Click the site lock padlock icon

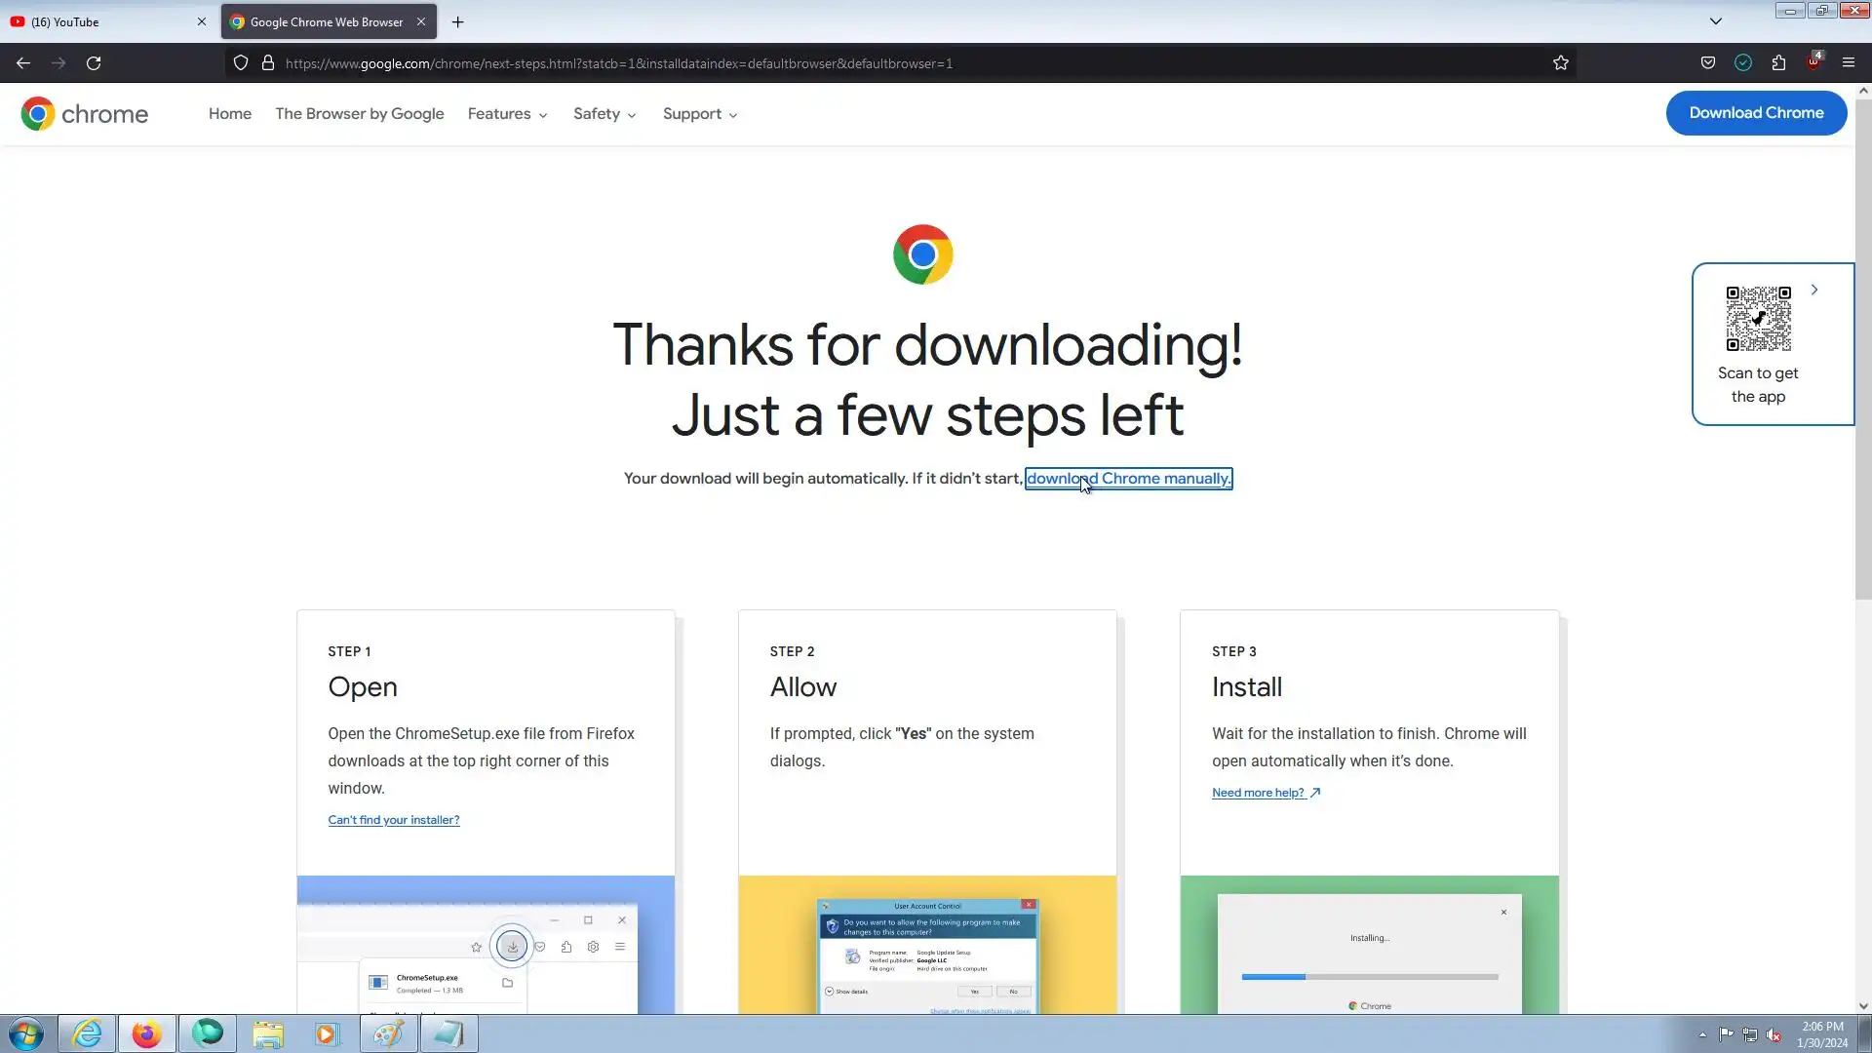268,63
